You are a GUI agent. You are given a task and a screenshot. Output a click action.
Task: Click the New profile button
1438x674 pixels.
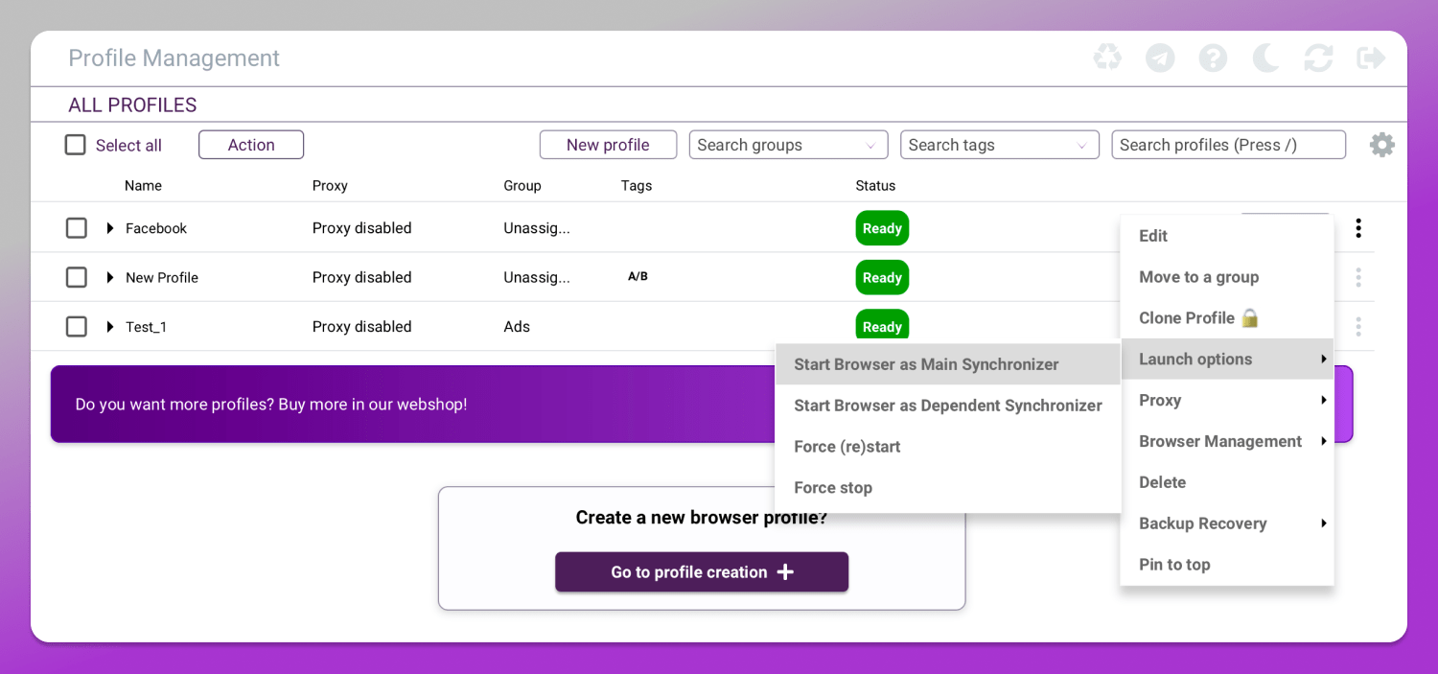608,145
